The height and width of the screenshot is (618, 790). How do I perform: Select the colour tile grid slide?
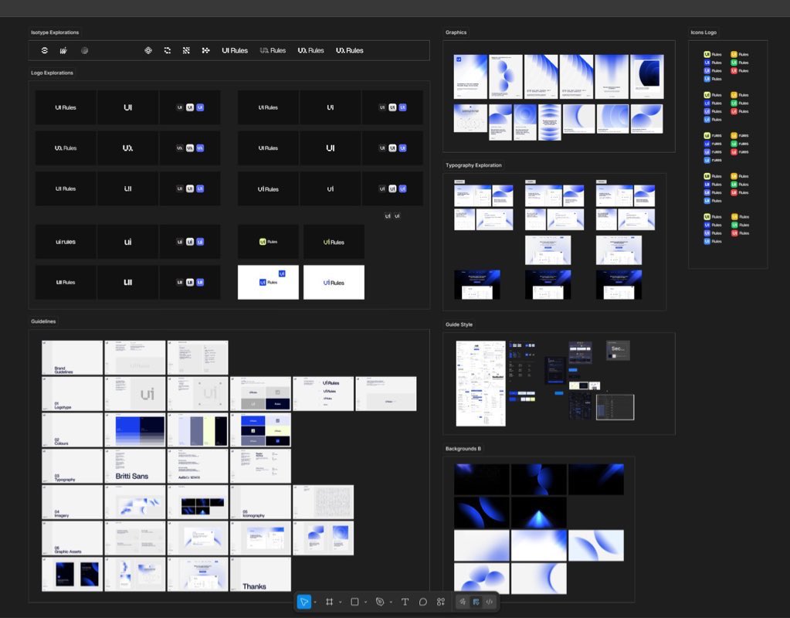pyautogui.click(x=260, y=430)
